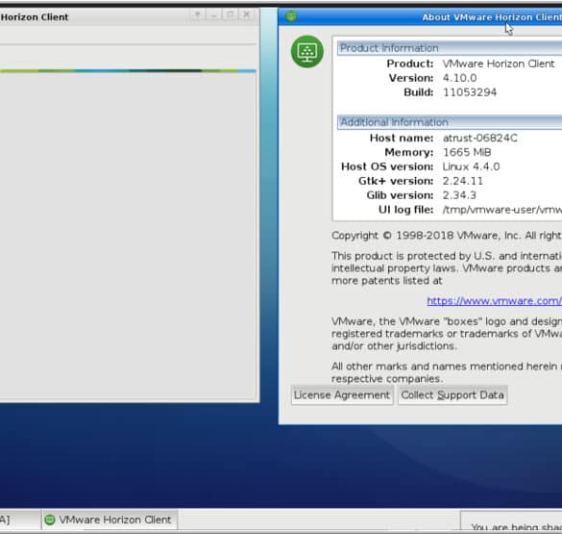Select the host name atrust-06824C

coord(480,138)
